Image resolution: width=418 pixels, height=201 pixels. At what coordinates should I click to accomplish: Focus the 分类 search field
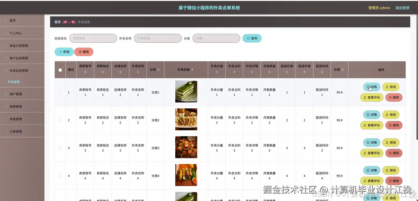(216, 38)
